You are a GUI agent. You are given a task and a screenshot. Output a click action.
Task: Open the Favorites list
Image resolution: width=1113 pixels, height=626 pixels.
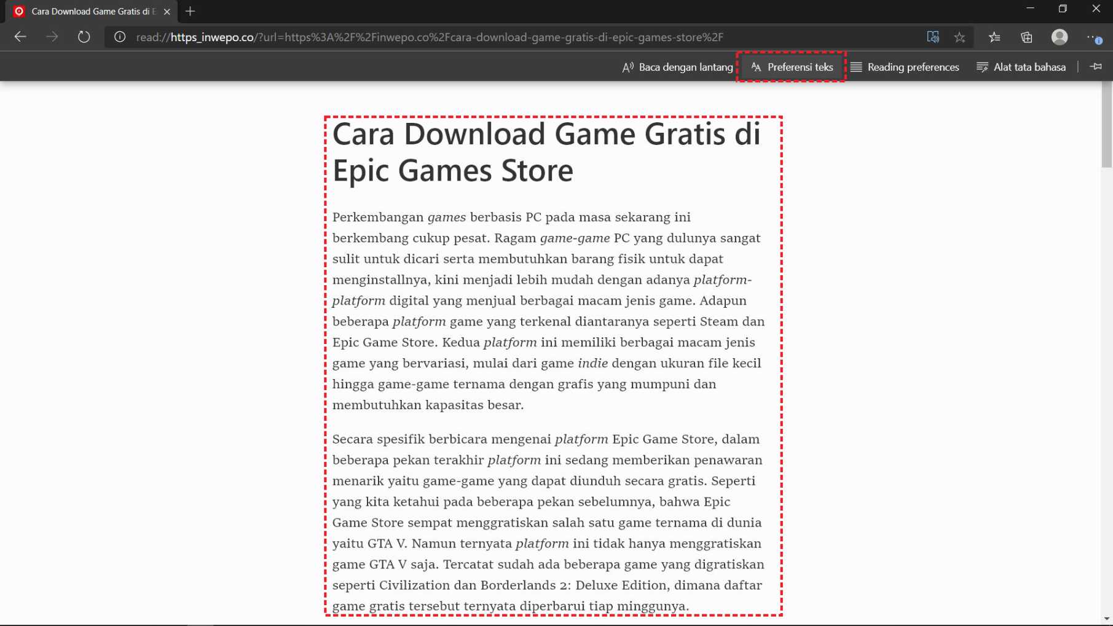[994, 37]
